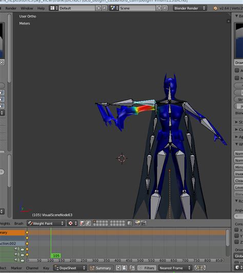Delete the Default screen layout
Screen dimensions: 243x273
point(104,8)
